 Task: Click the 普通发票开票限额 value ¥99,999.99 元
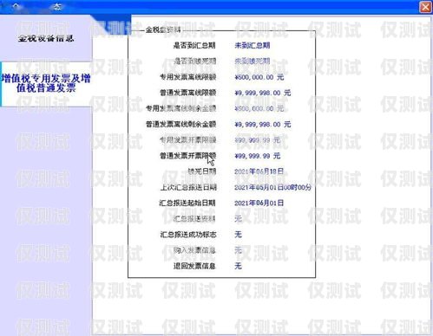pyautogui.click(x=258, y=156)
